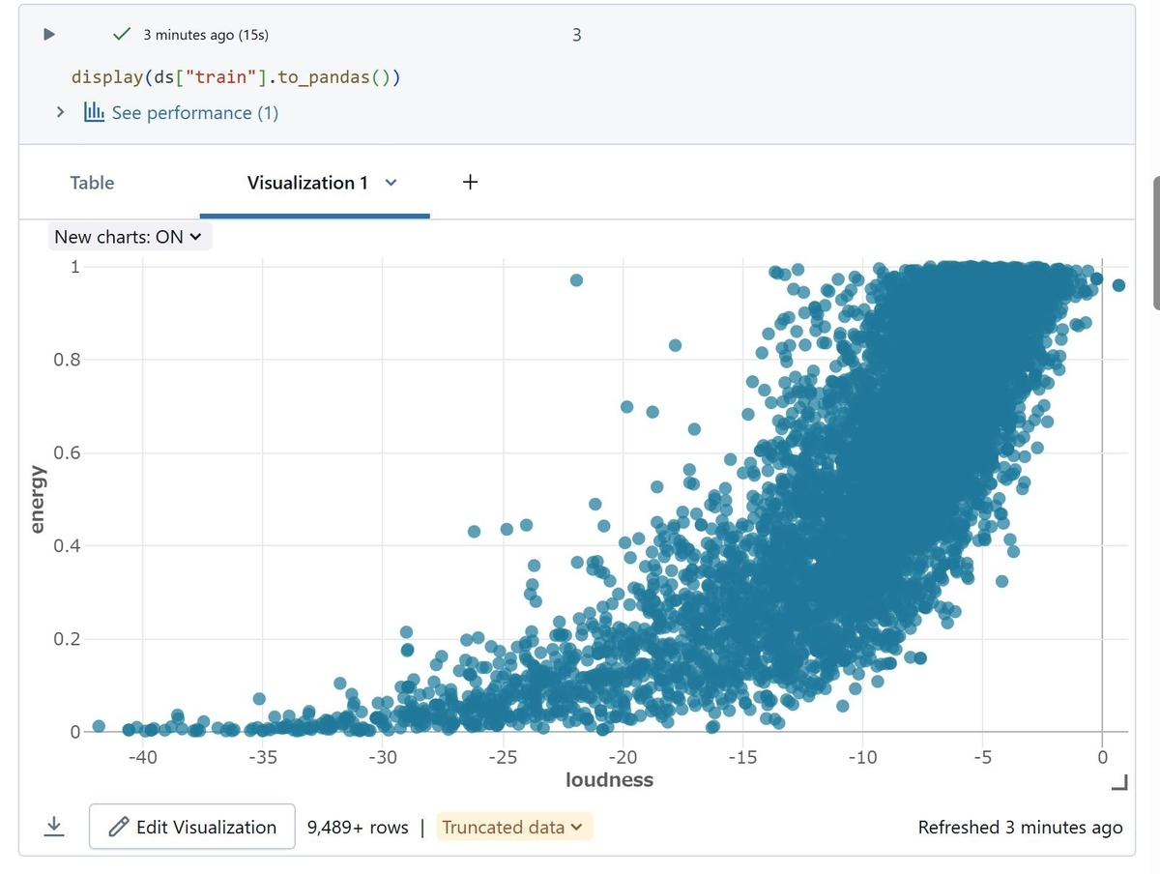
Task: Click the code line display(ds["train"].to_pandas())
Action: tap(236, 76)
